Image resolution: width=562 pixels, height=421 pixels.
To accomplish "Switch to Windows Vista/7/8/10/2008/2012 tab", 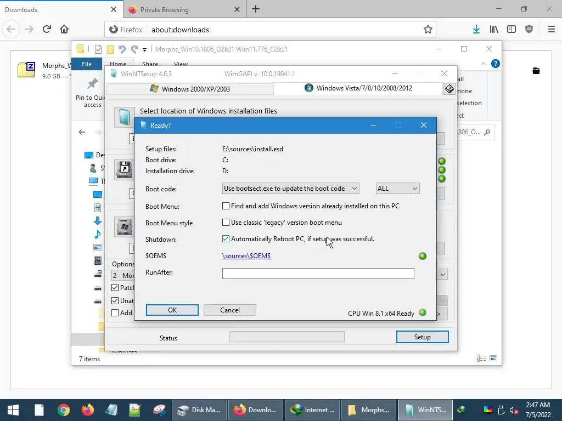I will [358, 88].
